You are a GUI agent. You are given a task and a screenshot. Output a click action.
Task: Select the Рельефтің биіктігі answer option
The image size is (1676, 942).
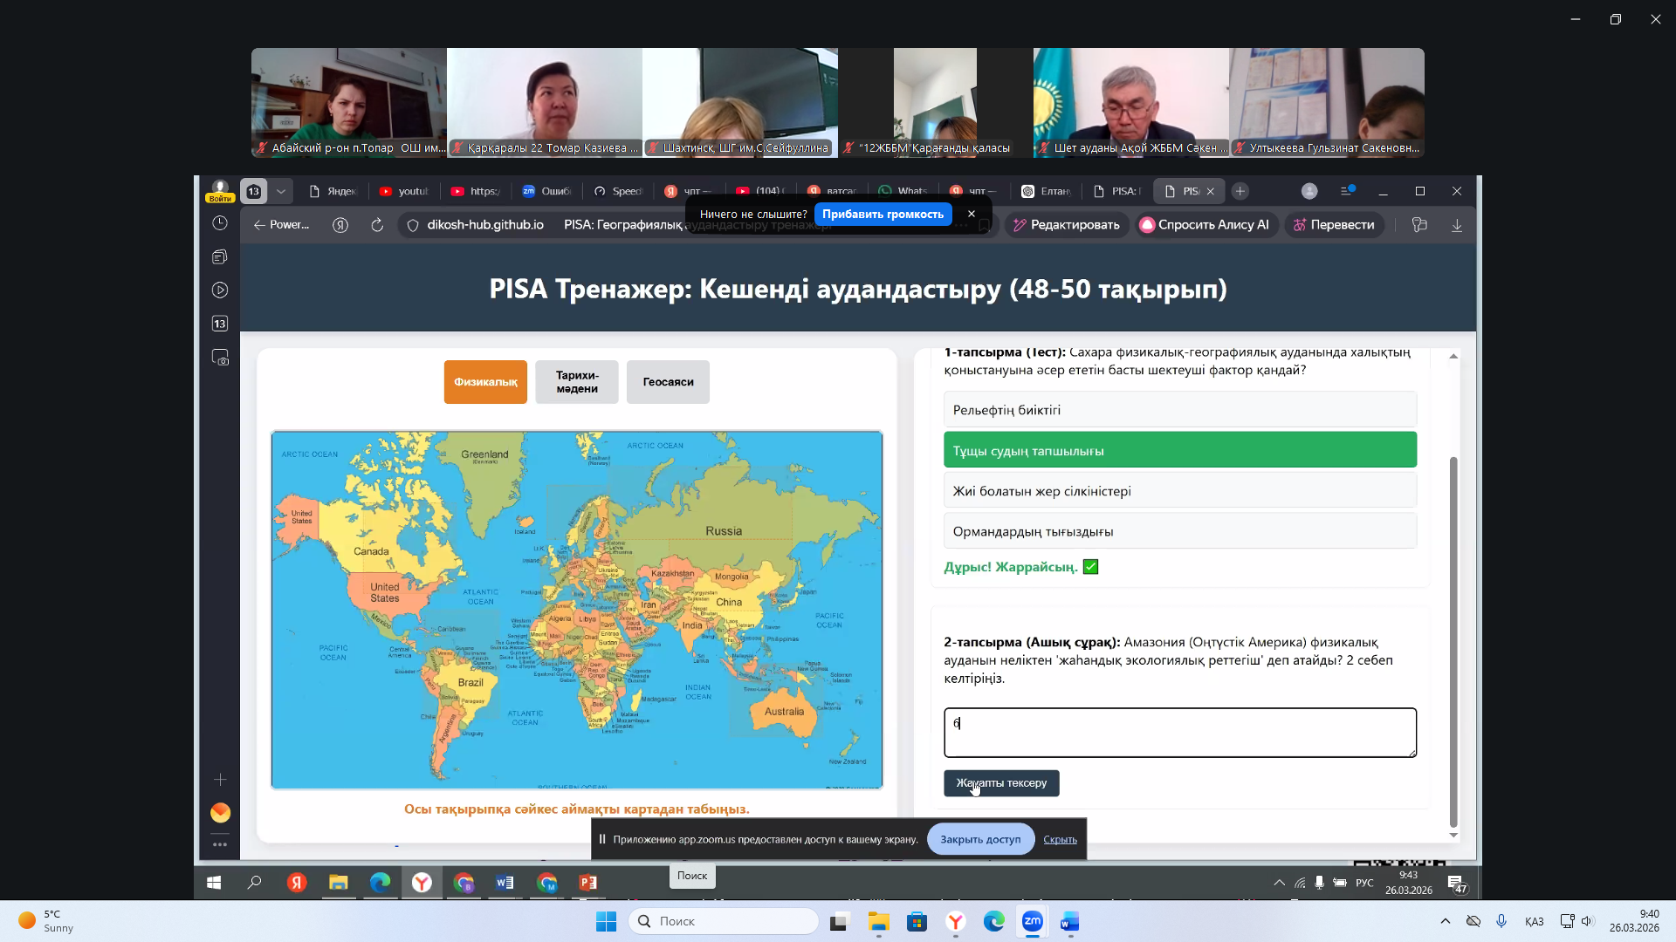(x=1179, y=409)
